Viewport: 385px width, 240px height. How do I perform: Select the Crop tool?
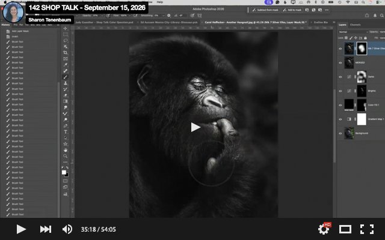coord(66,53)
